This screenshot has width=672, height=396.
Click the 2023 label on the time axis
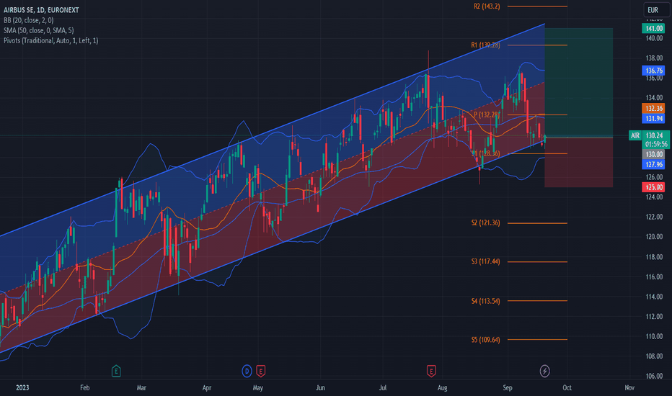pos(22,387)
